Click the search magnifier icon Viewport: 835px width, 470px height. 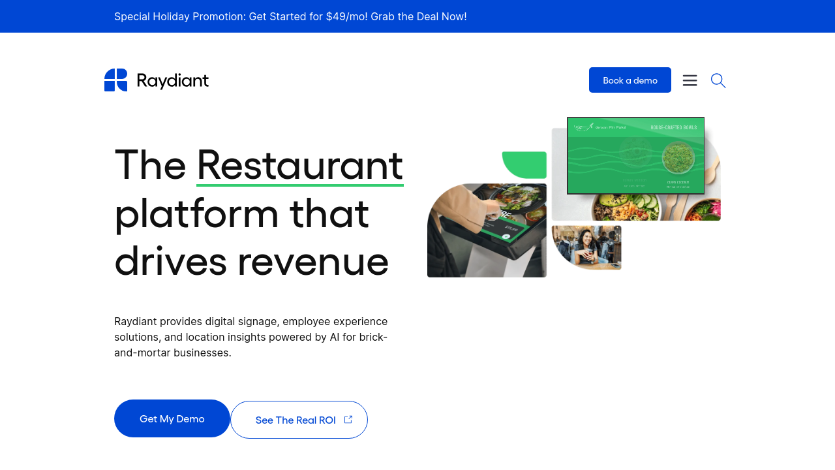coord(718,80)
